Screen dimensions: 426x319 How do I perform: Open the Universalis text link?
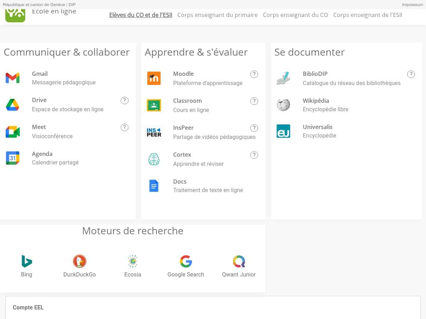318,127
